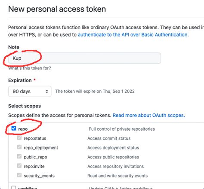
Task: Toggle the security_events checkbox
Action: 19,175
